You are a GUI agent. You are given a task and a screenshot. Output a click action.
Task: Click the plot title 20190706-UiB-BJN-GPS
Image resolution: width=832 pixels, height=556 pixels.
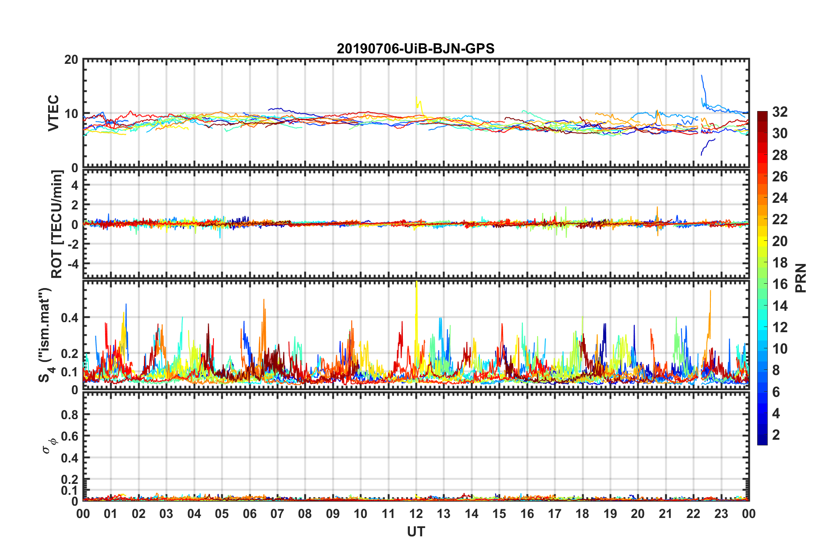(416, 49)
